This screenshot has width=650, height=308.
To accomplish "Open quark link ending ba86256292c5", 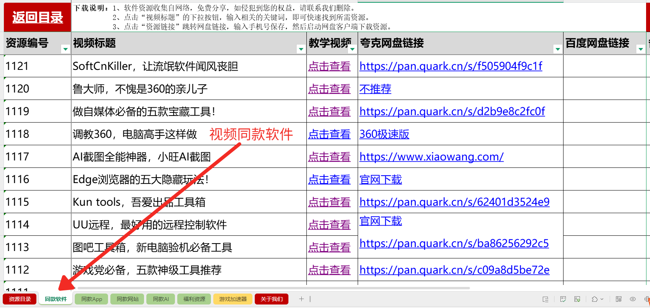I will click(454, 244).
